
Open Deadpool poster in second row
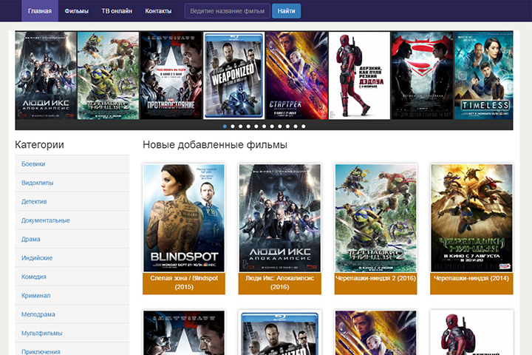pyautogui.click(x=471, y=333)
